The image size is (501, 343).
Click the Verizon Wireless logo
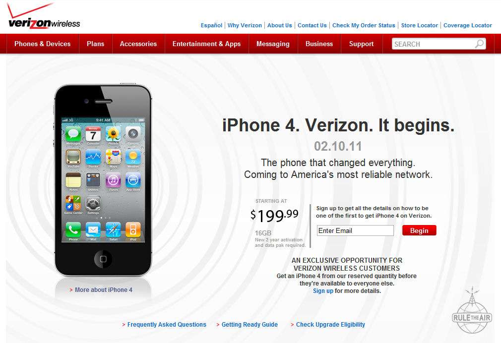(44, 16)
